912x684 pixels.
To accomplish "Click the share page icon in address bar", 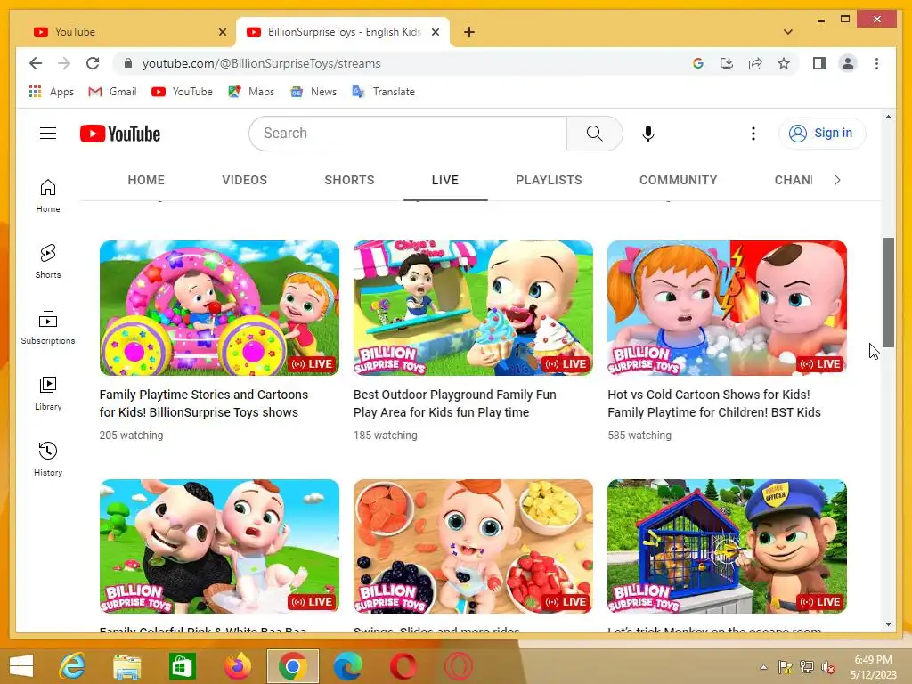I will [x=755, y=63].
